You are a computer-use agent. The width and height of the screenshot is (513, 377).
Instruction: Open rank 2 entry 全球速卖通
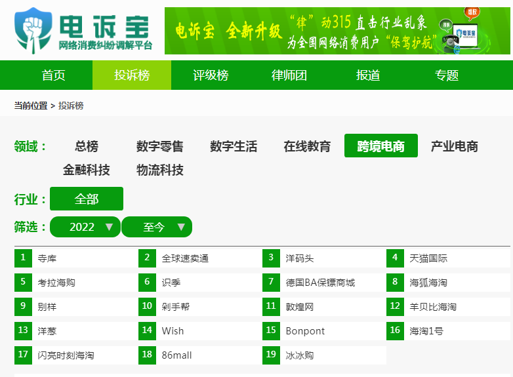tap(185, 258)
